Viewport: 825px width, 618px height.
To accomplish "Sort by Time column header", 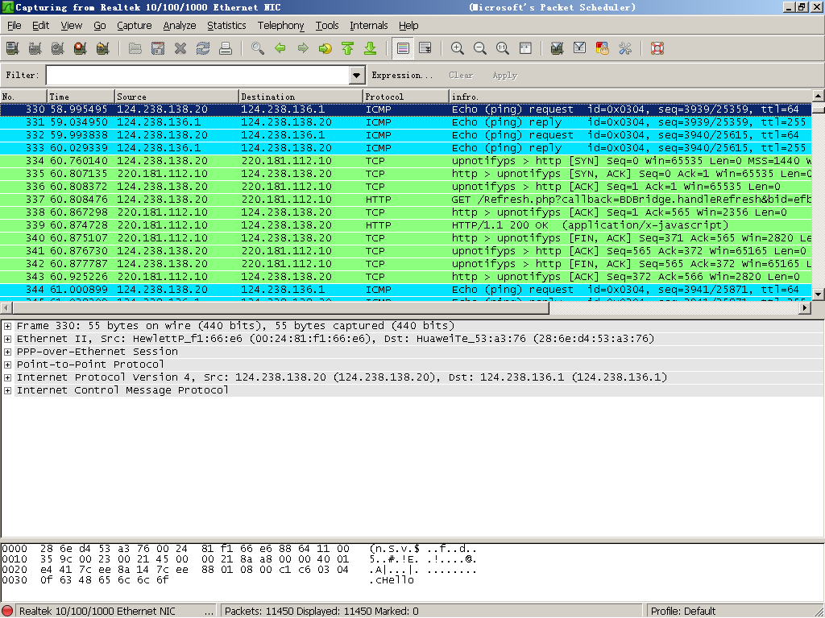I will [81, 97].
